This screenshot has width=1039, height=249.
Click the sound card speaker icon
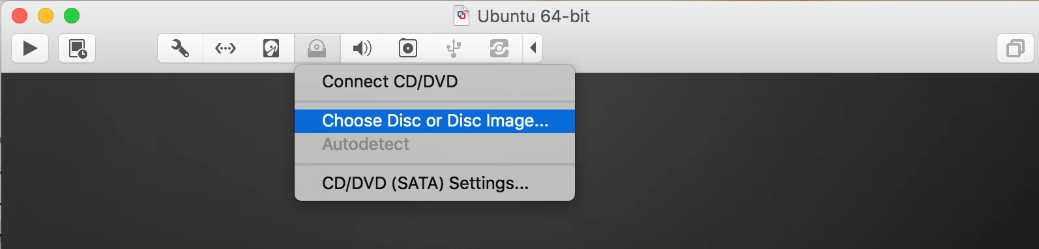(x=362, y=48)
